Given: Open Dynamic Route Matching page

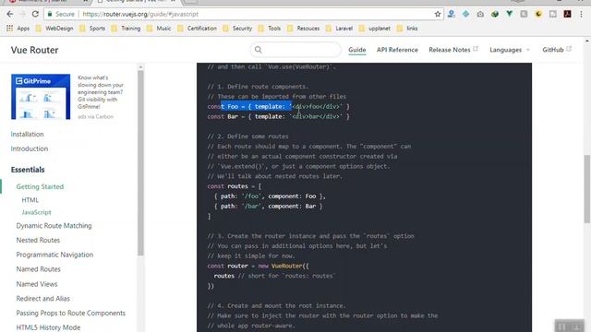Looking at the screenshot, I should coord(54,225).
